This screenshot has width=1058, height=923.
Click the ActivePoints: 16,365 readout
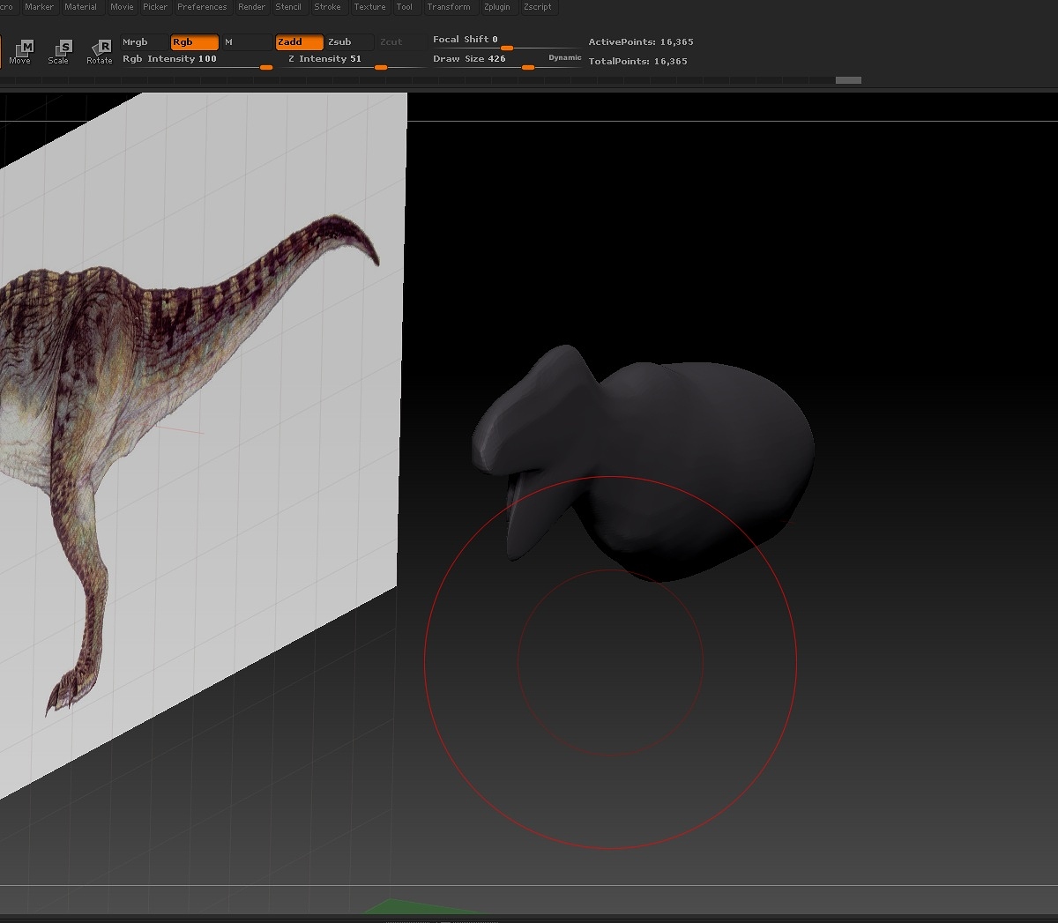(x=641, y=42)
